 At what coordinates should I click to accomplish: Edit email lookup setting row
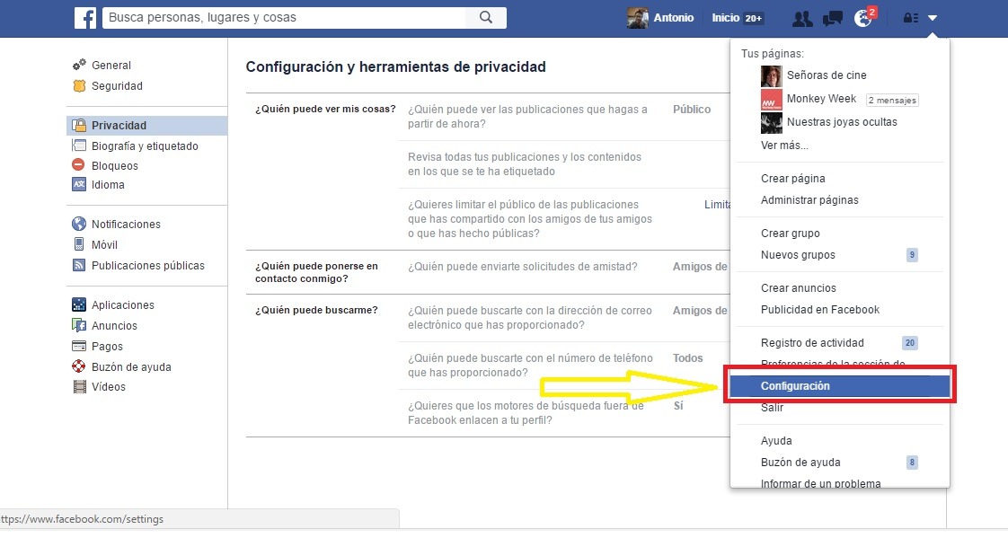tap(564, 318)
